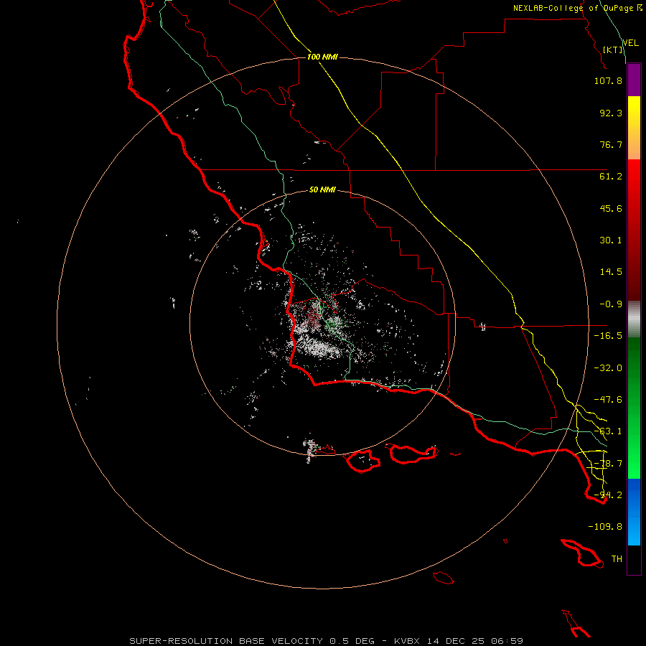646x646 pixels.
Task: Click the -94.2 scale value
Action: coord(608,495)
